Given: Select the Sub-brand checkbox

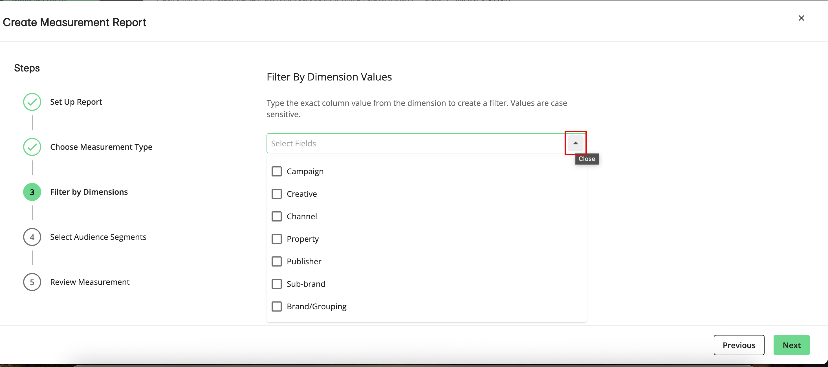Looking at the screenshot, I should point(277,284).
